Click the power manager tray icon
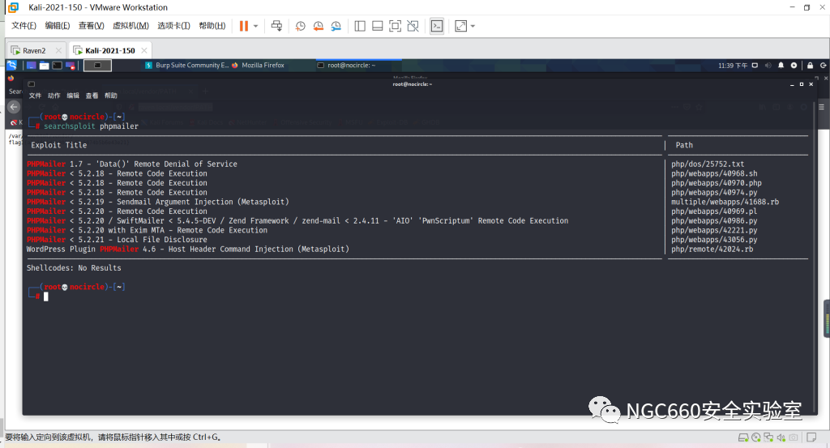 [794, 66]
